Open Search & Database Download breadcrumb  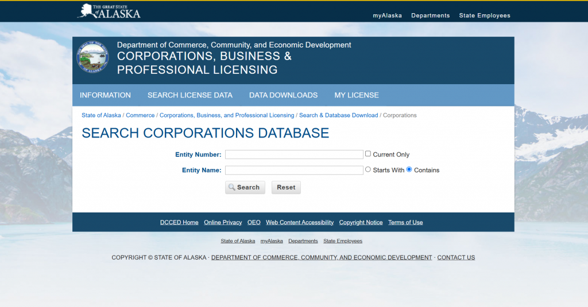coord(338,115)
